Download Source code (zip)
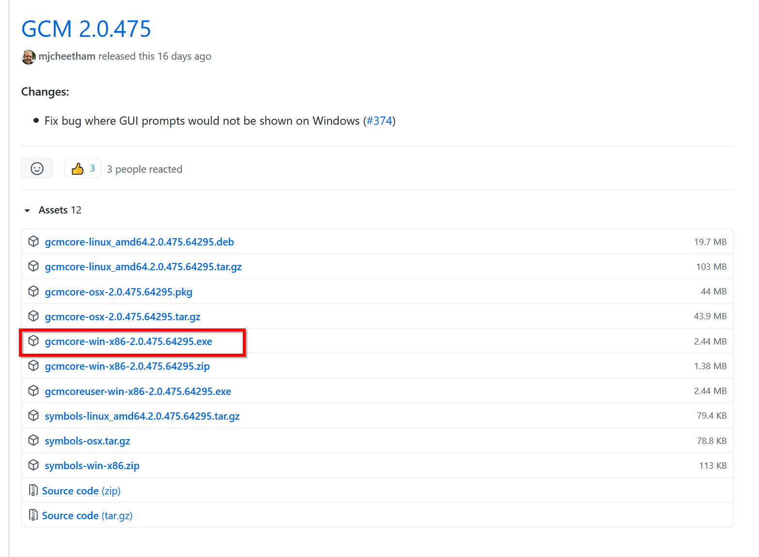759x557 pixels. pos(81,491)
